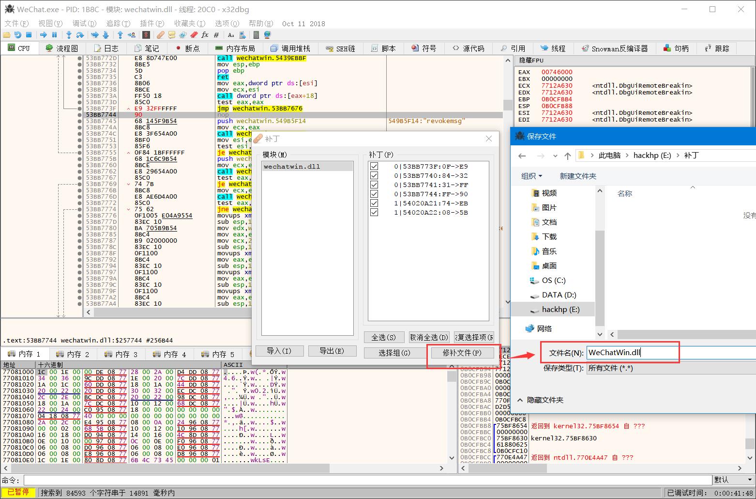This screenshot has width=756, height=499.
Task: Open the 插件 menu
Action: pyautogui.click(x=152, y=23)
